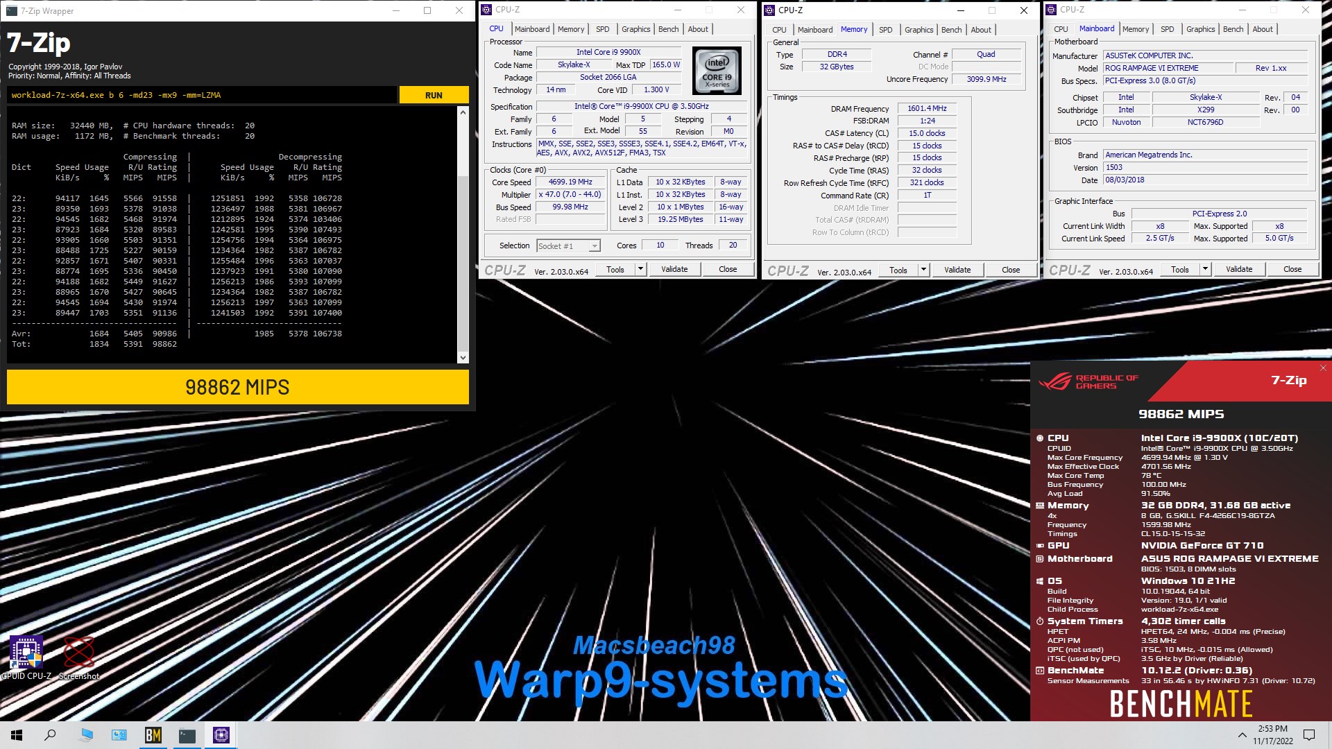Click the 7-Zip results scrollbar up arrow
Screen dimensions: 1332x749
point(463,112)
